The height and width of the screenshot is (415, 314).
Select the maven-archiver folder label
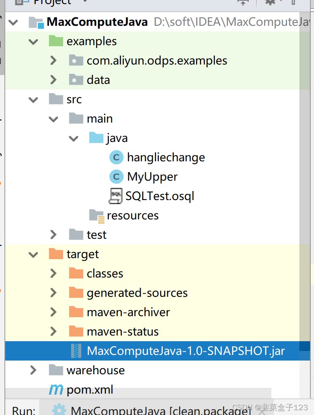[x=128, y=312]
